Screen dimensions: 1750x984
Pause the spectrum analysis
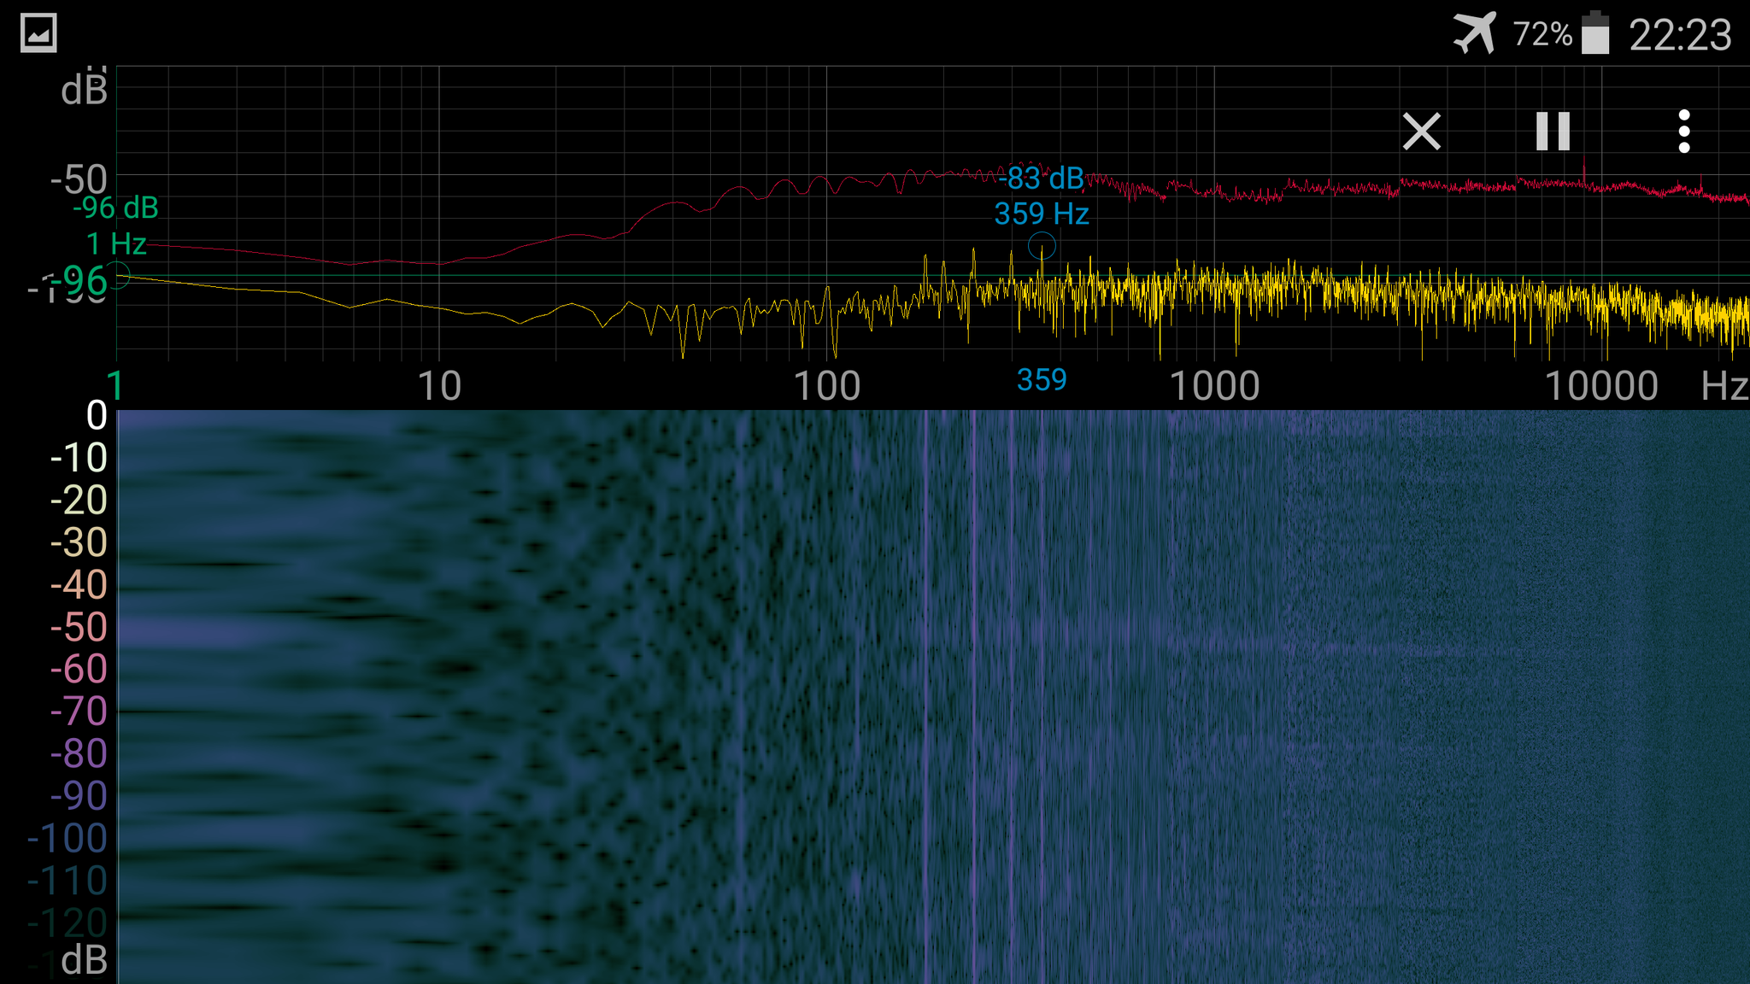(1553, 132)
